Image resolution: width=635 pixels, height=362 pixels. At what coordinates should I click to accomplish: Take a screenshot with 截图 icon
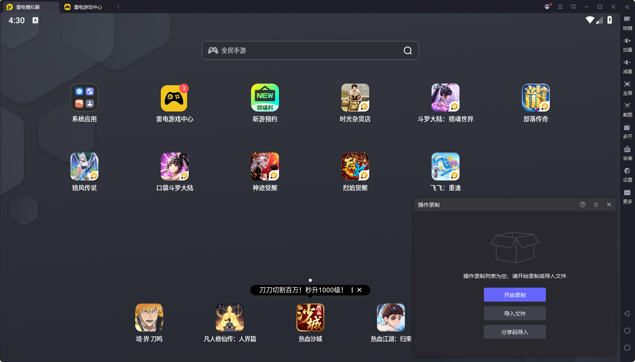627,110
